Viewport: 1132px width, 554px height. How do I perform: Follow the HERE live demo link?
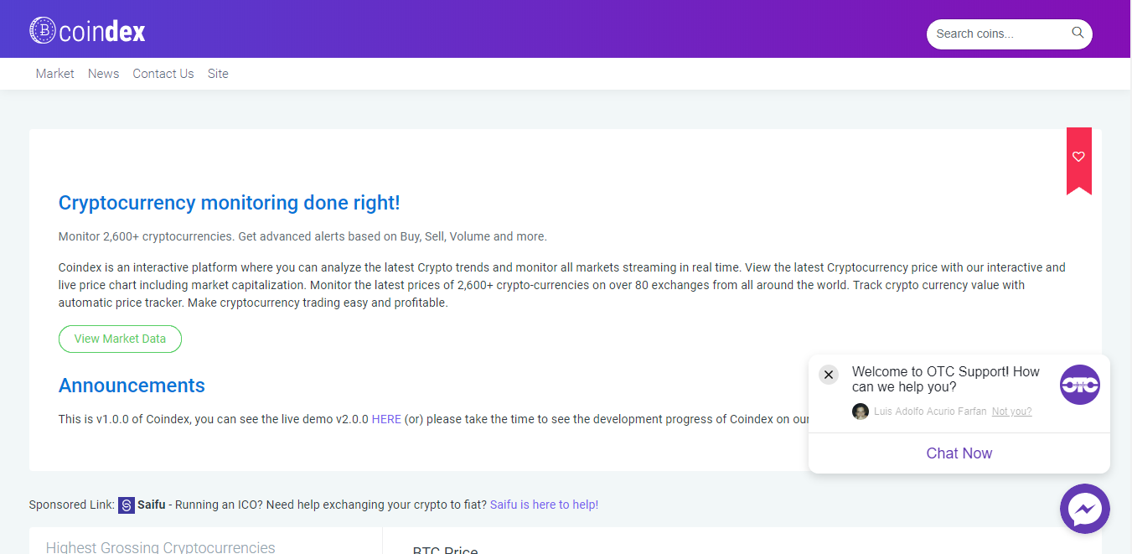[x=386, y=419]
